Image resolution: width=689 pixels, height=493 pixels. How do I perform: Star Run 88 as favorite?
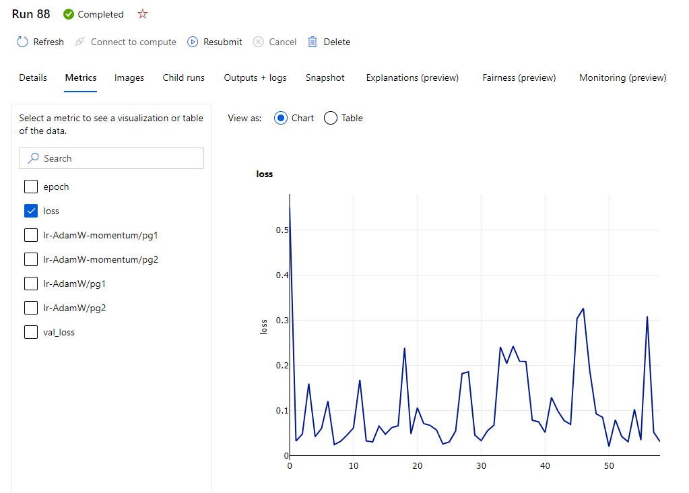pos(142,14)
